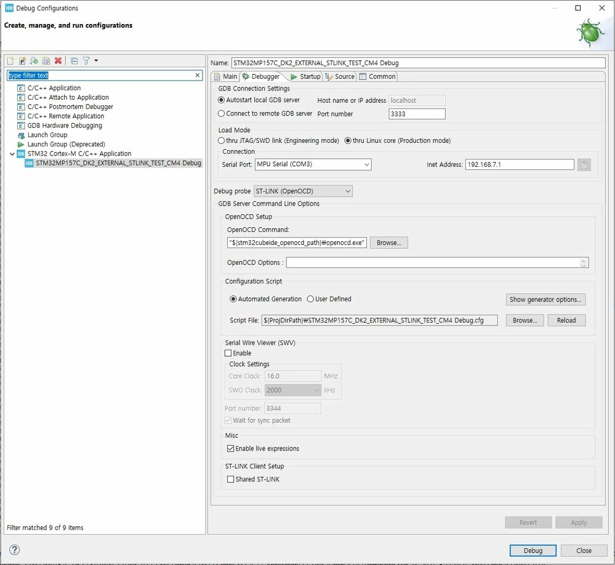Select Launch Group (Deprecated) item
Image resolution: width=615 pixels, height=565 pixels.
coord(66,145)
